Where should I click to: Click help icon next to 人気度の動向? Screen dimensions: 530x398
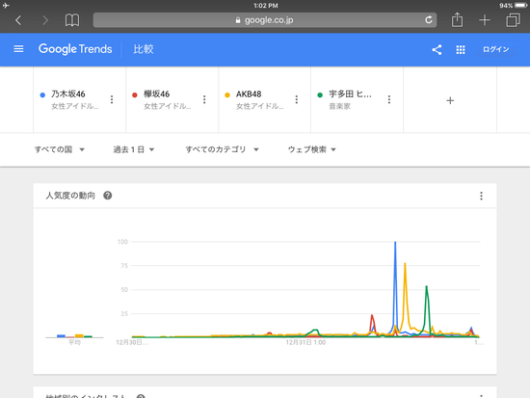coord(108,196)
